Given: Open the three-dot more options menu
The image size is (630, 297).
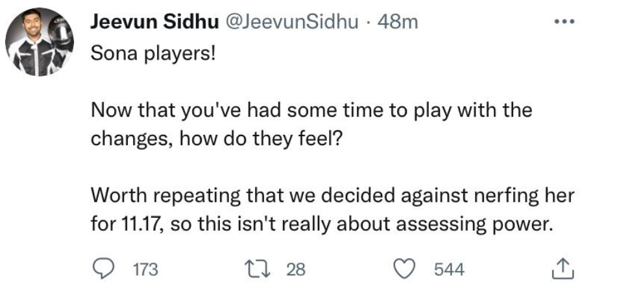Looking at the screenshot, I should 564,21.
